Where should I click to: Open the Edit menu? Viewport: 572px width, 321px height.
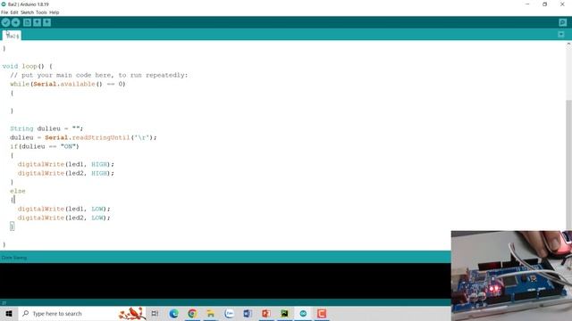14,12
